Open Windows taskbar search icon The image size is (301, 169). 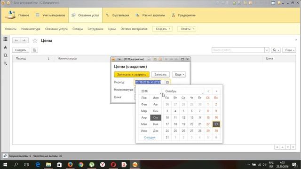coord(16,165)
